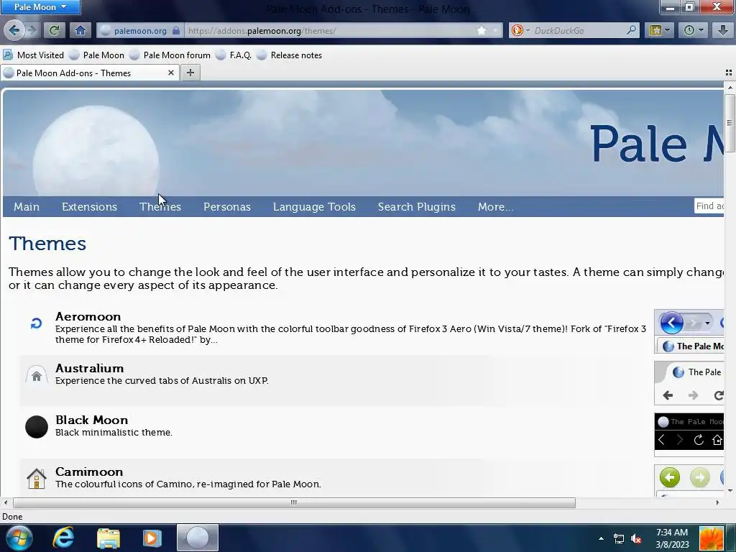736x552 pixels.
Task: Click the horizontal scrollbar right arrow
Action: 717,502
